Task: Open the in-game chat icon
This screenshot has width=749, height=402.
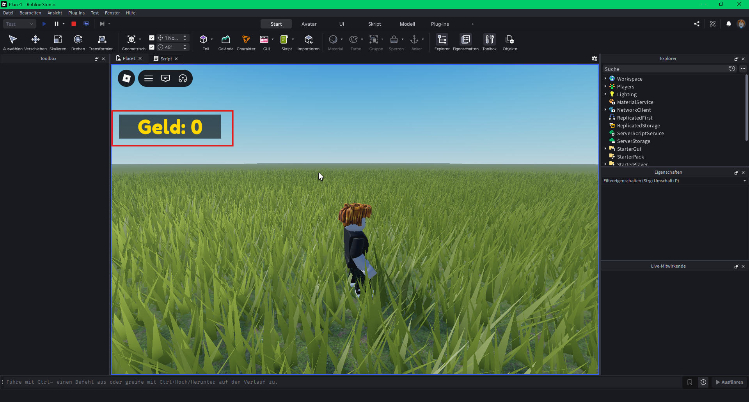Action: click(x=165, y=78)
